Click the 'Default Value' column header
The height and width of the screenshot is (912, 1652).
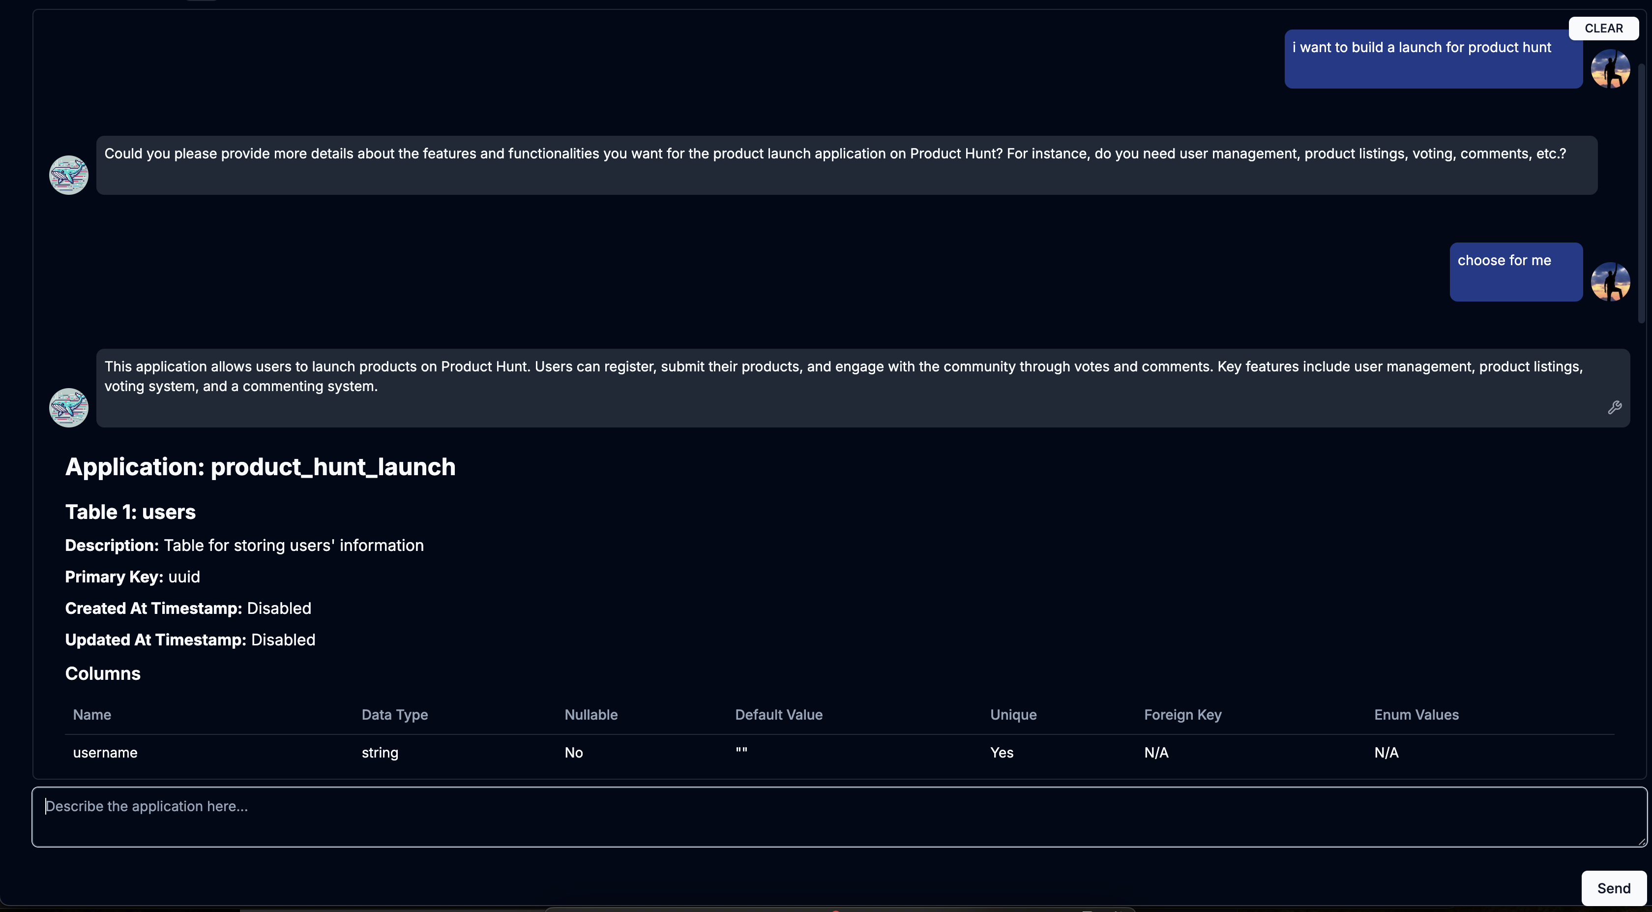[778, 715]
